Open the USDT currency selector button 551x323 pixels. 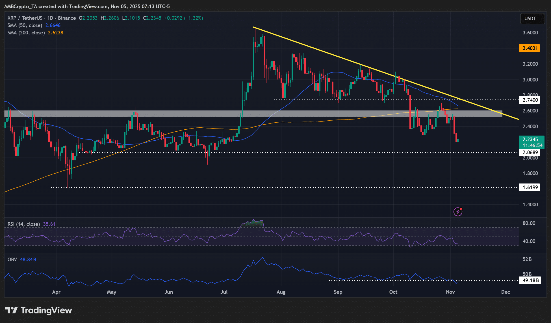pos(532,19)
